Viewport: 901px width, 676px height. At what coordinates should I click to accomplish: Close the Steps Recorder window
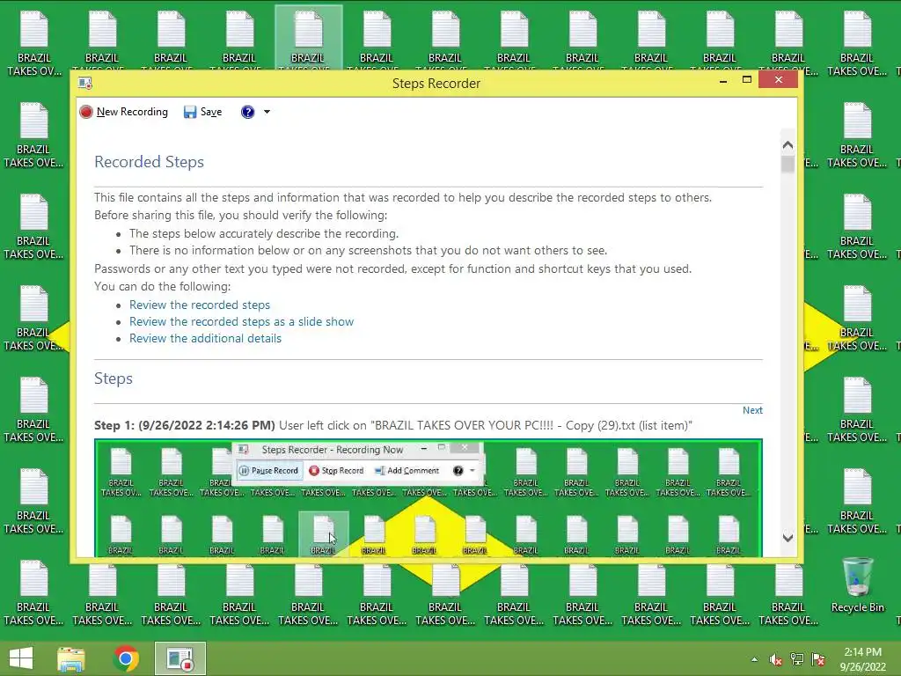coord(778,80)
